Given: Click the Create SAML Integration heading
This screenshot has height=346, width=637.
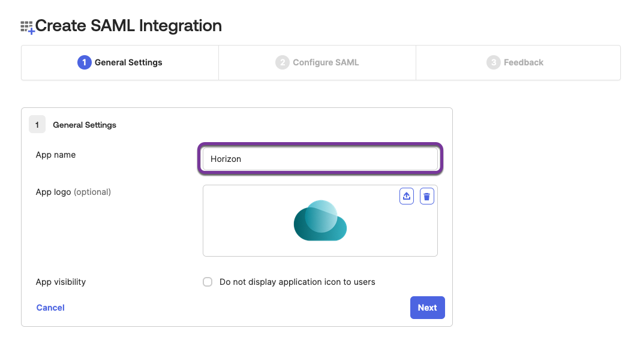Looking at the screenshot, I should (x=128, y=26).
